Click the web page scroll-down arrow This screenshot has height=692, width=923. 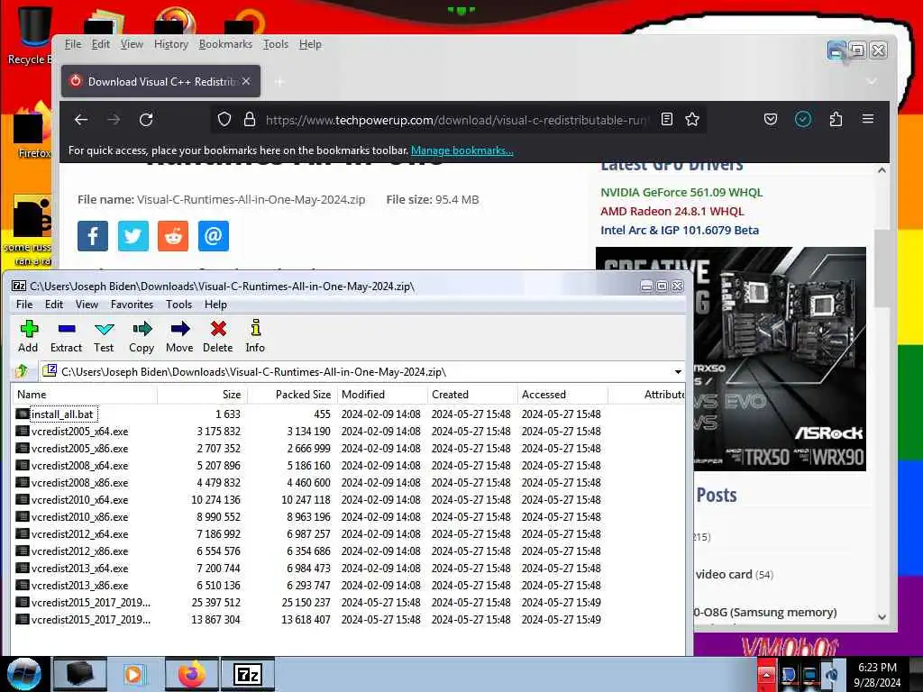click(882, 616)
